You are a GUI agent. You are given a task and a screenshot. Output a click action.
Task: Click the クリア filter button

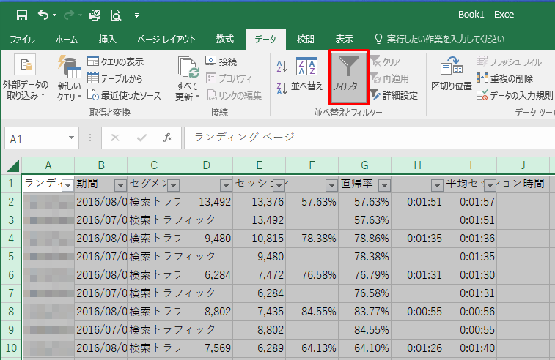point(386,61)
